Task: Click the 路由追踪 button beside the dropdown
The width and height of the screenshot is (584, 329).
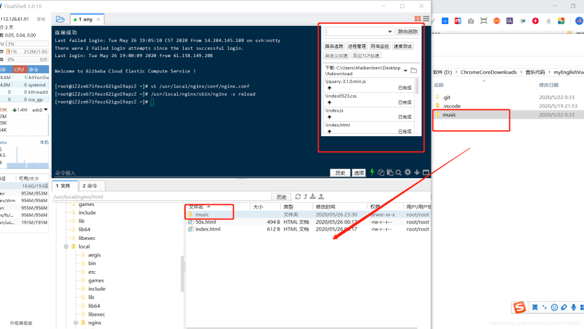Action: pos(407,32)
